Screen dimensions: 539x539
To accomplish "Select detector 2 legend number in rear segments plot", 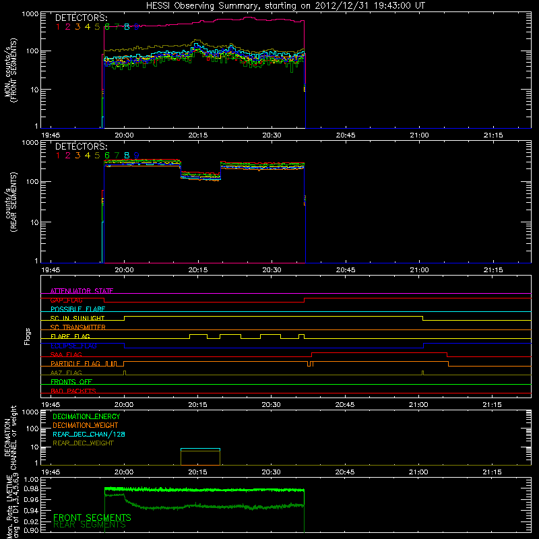I will 68,156.
